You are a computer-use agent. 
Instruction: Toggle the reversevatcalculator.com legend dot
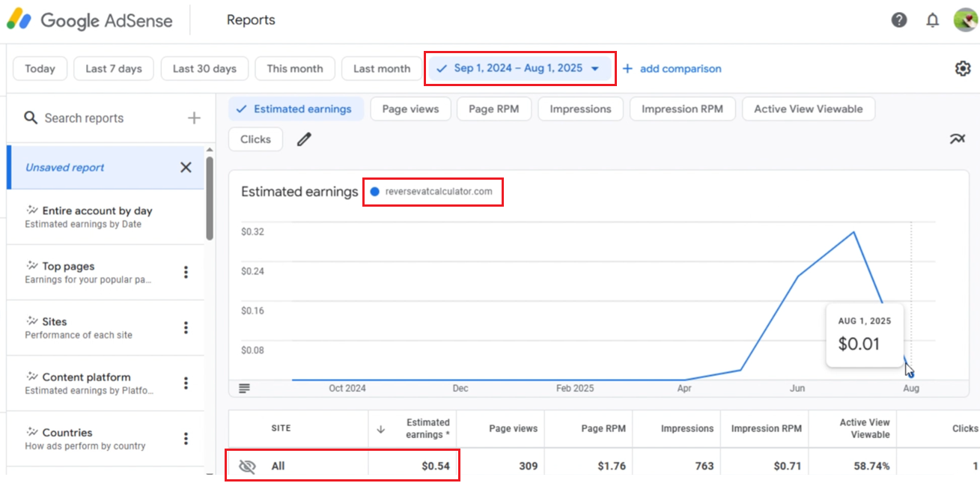pyautogui.click(x=374, y=192)
